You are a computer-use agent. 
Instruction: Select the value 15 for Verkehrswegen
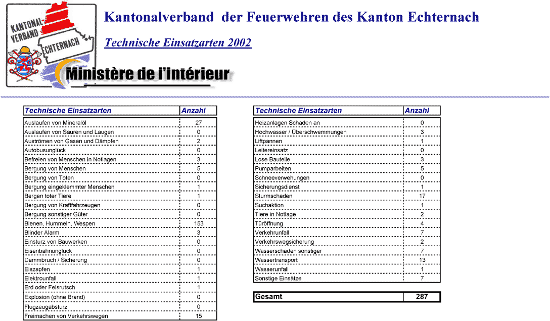point(199,316)
